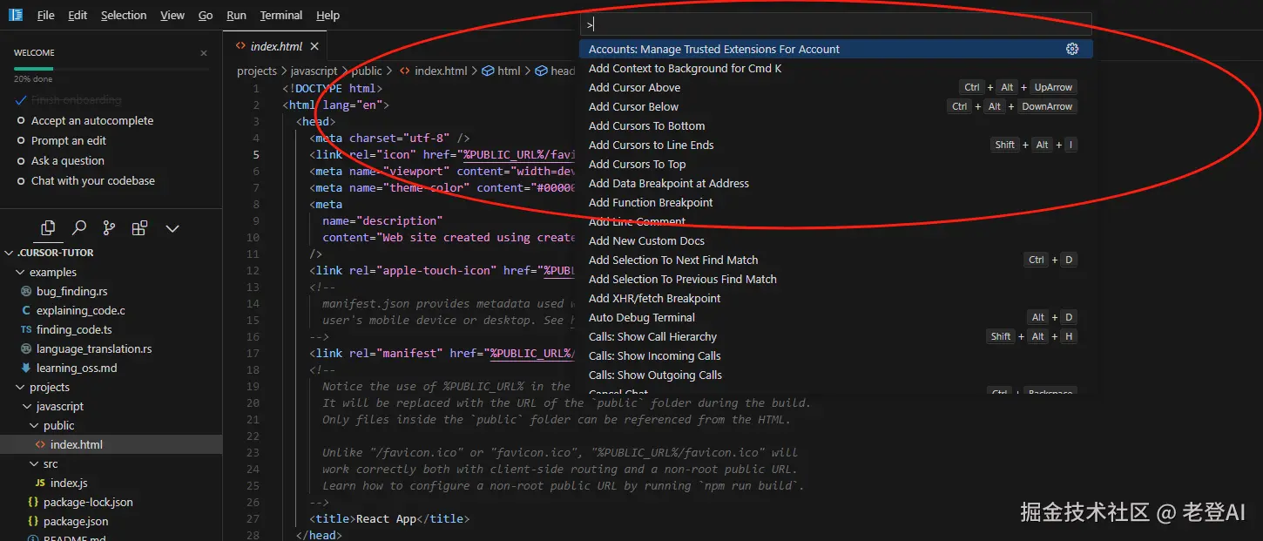1263x541 pixels.
Task: Run 'Accounts: Manage Trusted Extensions For Account'
Action: click(x=836, y=49)
